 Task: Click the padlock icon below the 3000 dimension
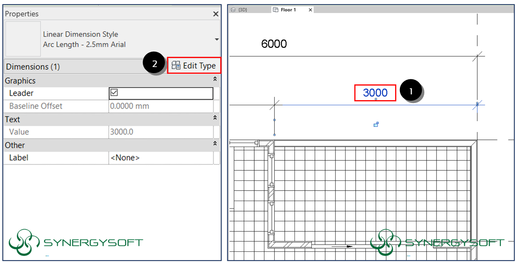[x=376, y=124]
